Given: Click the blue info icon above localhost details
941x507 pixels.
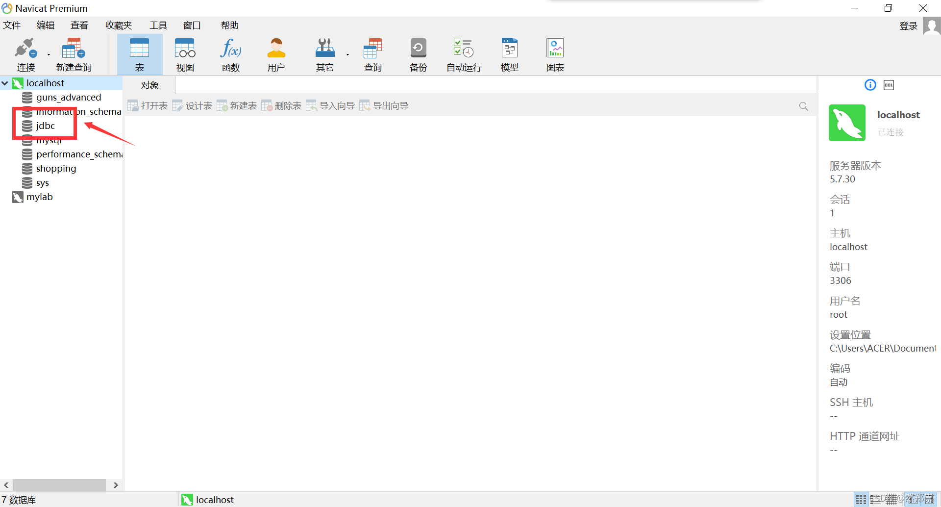Looking at the screenshot, I should click(x=870, y=85).
